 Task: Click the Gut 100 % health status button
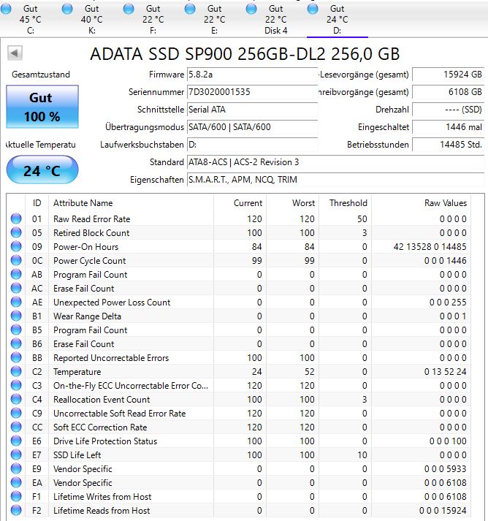(42, 107)
